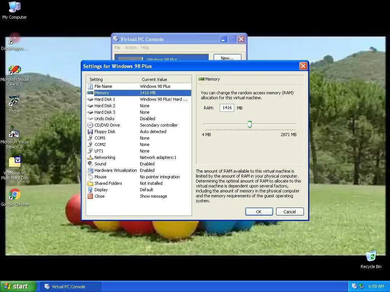Select Hard Disk 2 drive icon

(x=90, y=106)
